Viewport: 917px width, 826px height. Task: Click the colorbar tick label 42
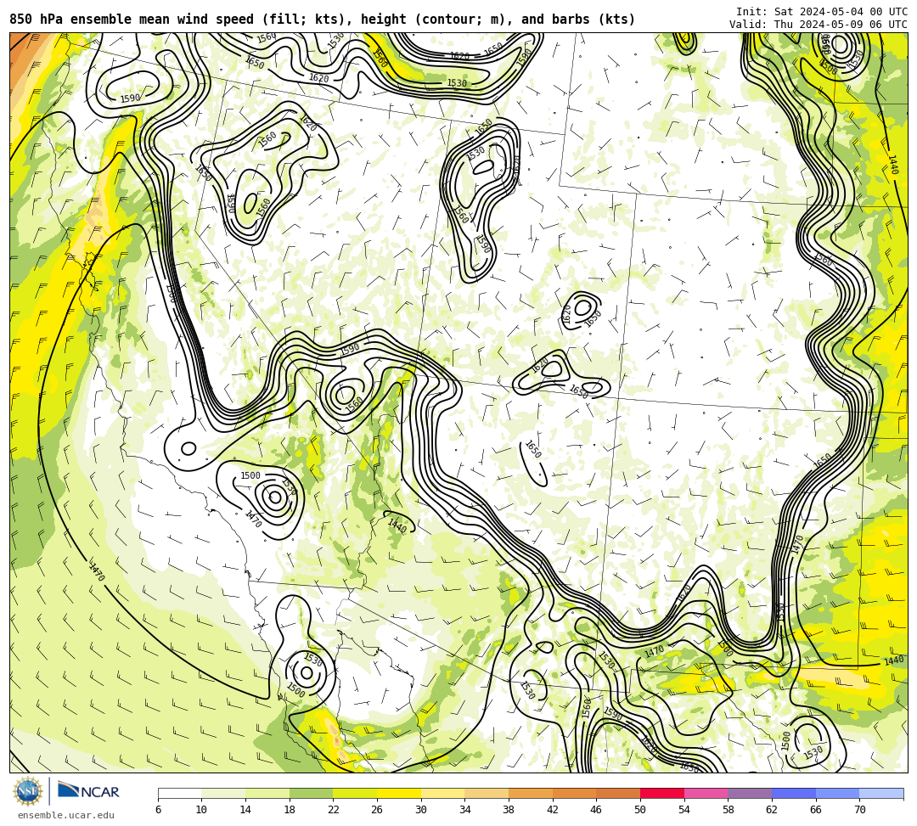tap(553, 810)
